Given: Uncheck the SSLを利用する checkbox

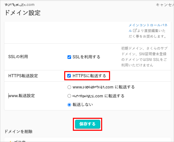Looking at the screenshot, I should click(69, 57).
